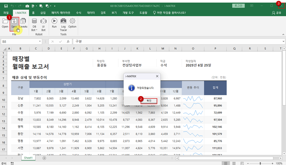The image size is (286, 165).
Task: Select the Sheet1 worksheet tab
Action: click(28, 158)
